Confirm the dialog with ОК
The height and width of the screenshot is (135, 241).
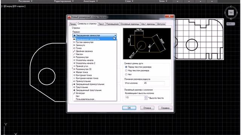click(x=129, y=108)
